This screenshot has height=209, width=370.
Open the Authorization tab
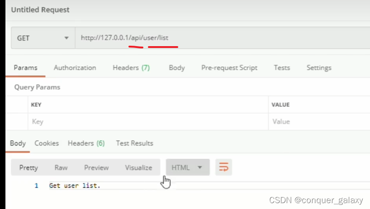(x=75, y=68)
